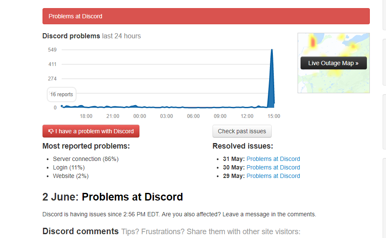Open the 31 May Problems at Discord link
The height and width of the screenshot is (238, 386).
pyautogui.click(x=273, y=159)
